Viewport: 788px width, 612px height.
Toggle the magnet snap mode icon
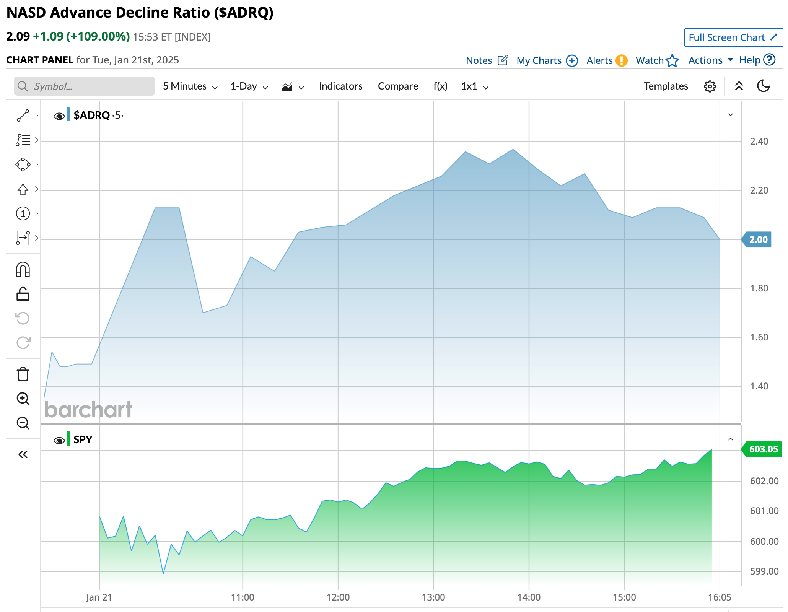click(x=23, y=270)
